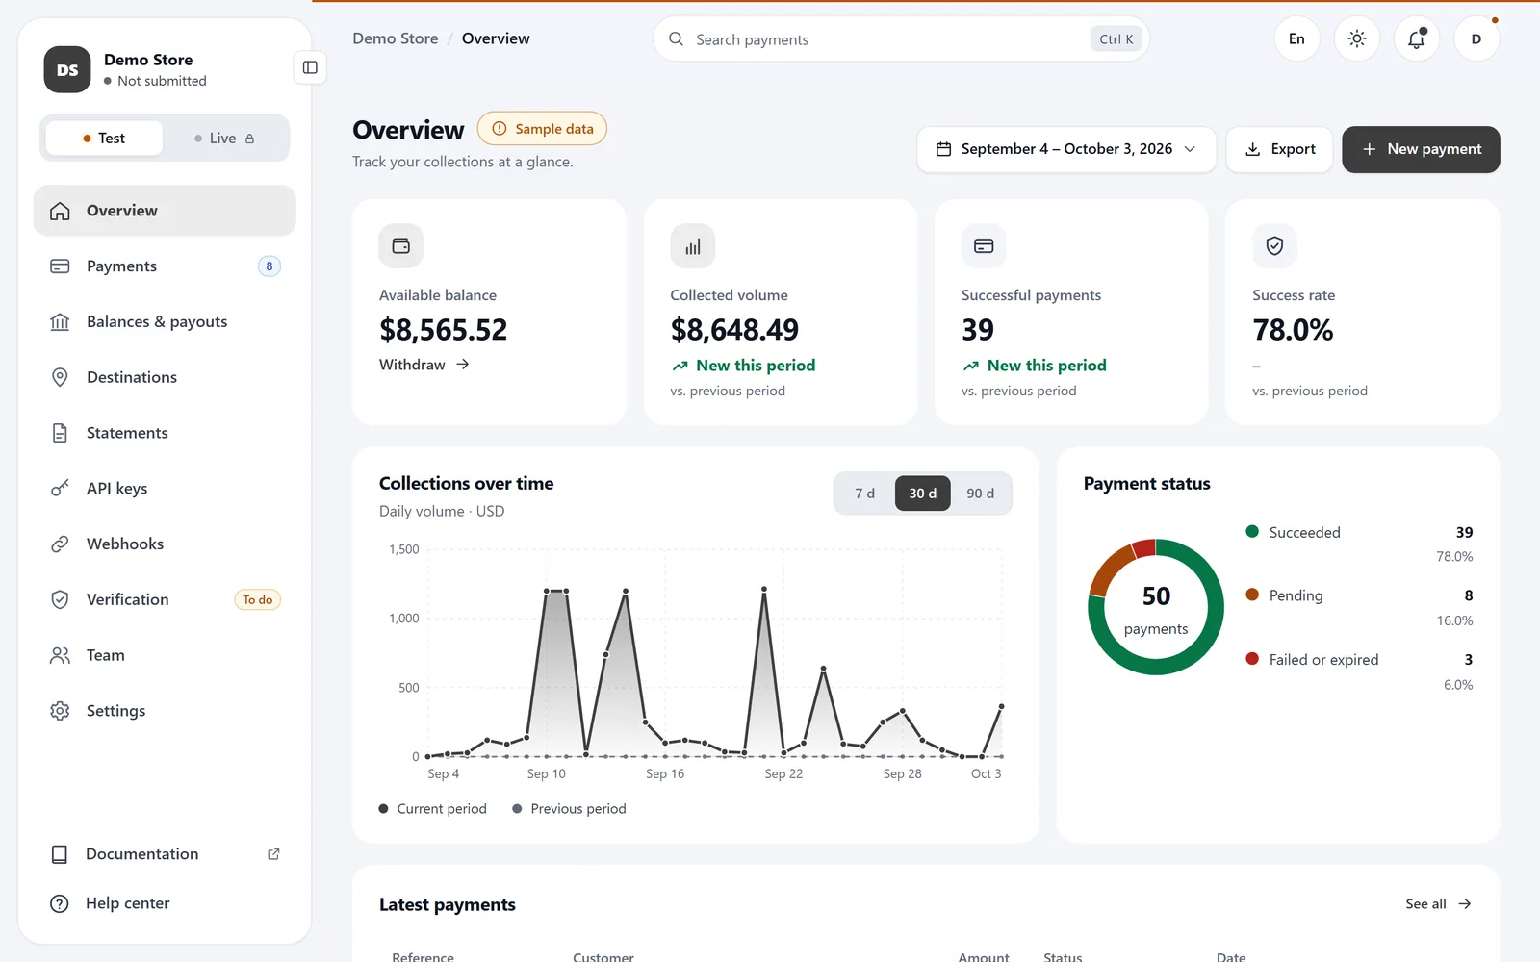Open Balances & payouts page
Viewport: 1540px width, 962px height.
tap(165, 322)
